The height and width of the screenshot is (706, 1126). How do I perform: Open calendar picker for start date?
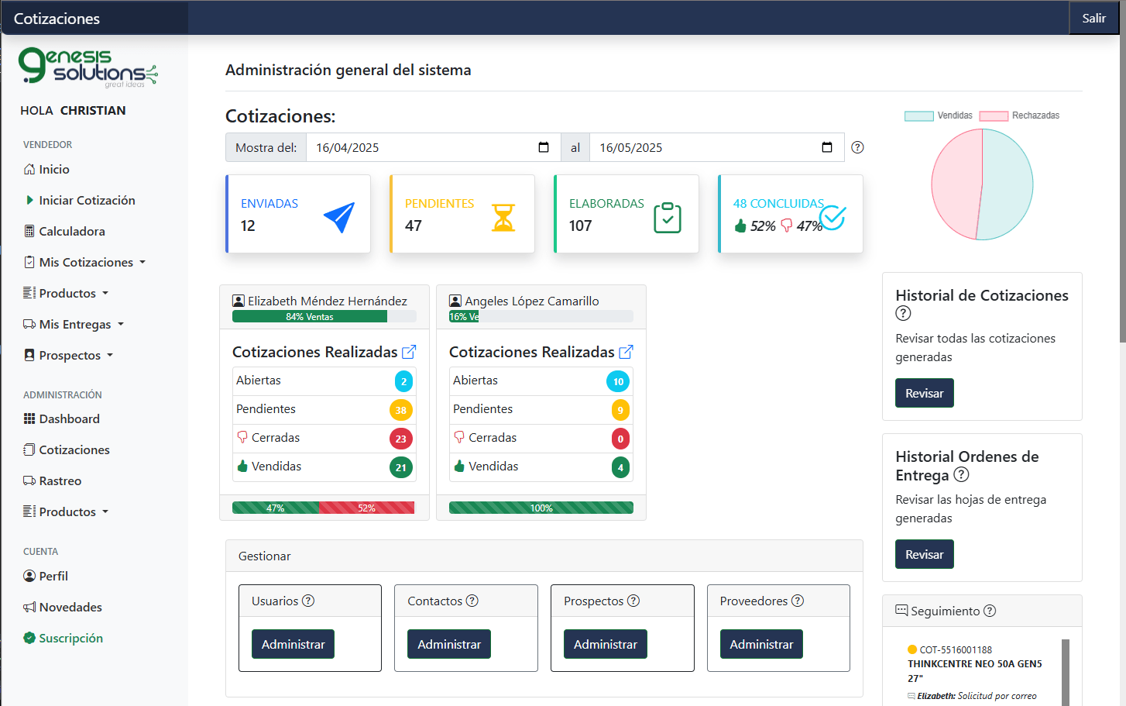[x=544, y=147]
